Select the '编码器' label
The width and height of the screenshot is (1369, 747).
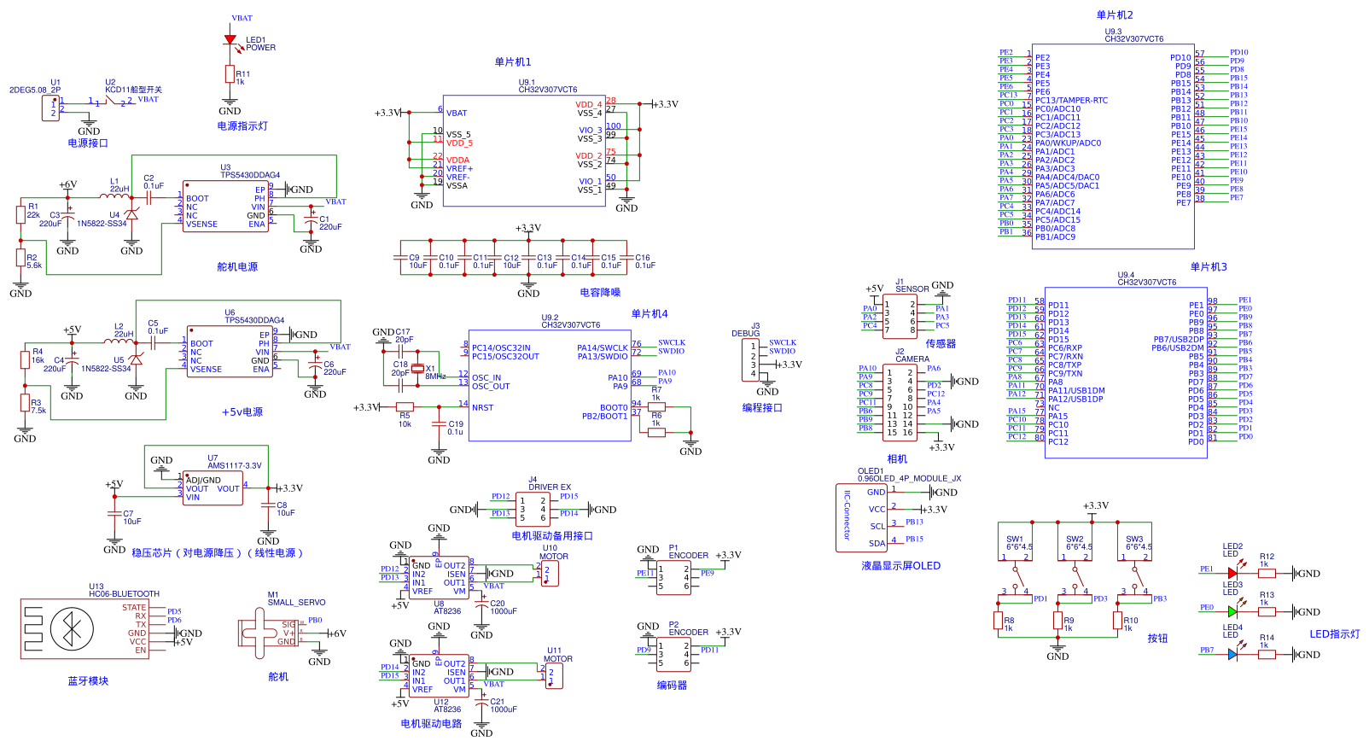tap(672, 685)
